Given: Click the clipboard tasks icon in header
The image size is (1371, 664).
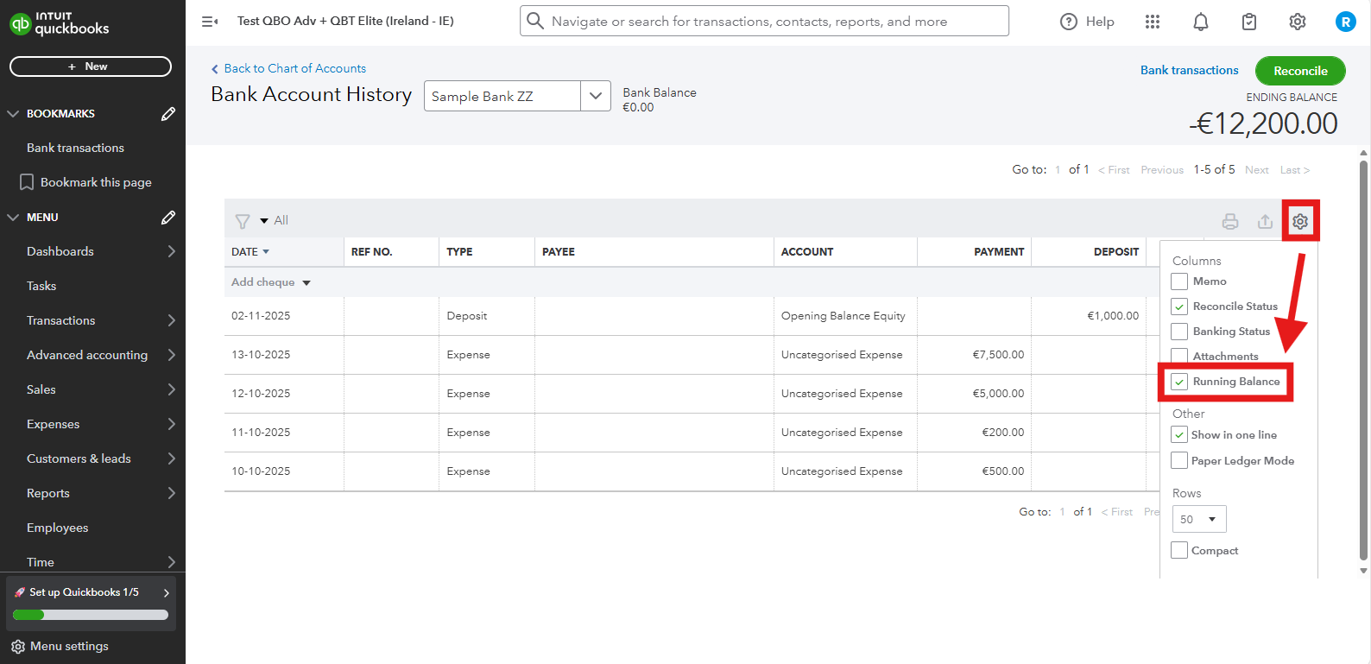Looking at the screenshot, I should click(x=1248, y=22).
